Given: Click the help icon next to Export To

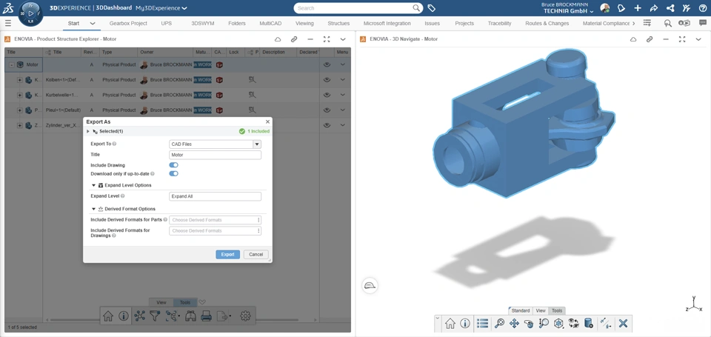Looking at the screenshot, I should [x=114, y=144].
